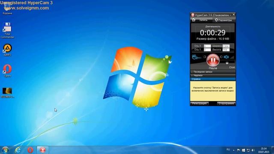Switch to the Параметры tab
This screenshot has width=274, height=154.
coord(224,20)
